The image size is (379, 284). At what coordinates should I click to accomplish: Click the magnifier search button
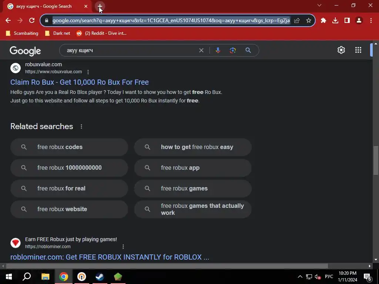(x=248, y=50)
